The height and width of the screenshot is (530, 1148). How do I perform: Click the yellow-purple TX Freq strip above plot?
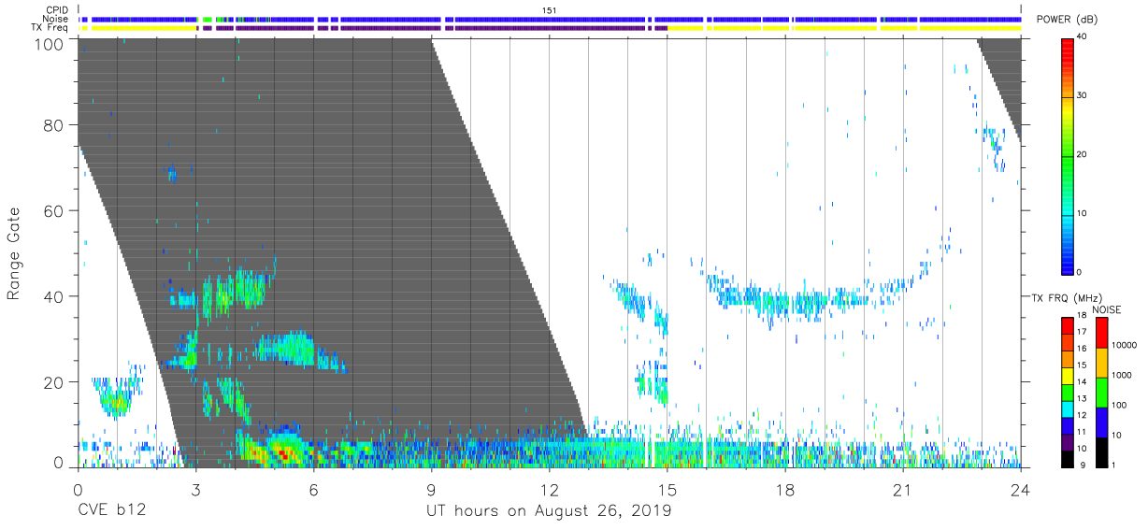pyautogui.click(x=550, y=28)
